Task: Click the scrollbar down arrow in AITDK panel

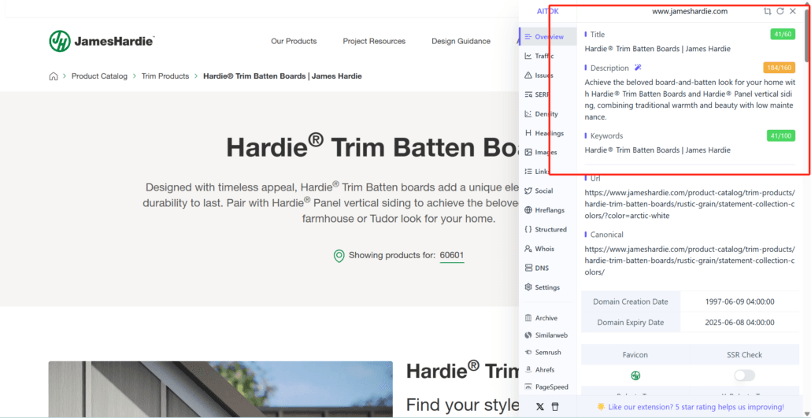Action: click(x=807, y=414)
